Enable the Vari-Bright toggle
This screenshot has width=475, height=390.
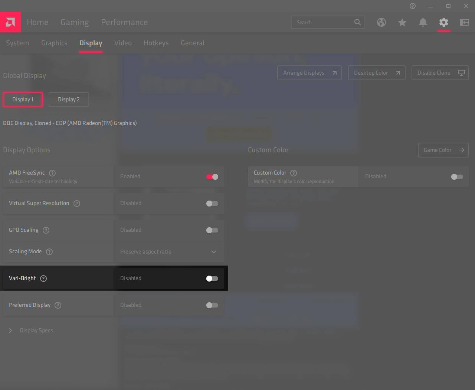click(212, 279)
